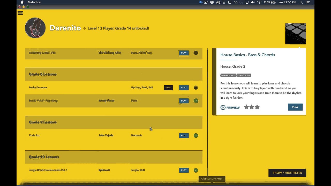Click the Hip Hop, Funk, RnB genre

pyautogui.click(x=142, y=88)
